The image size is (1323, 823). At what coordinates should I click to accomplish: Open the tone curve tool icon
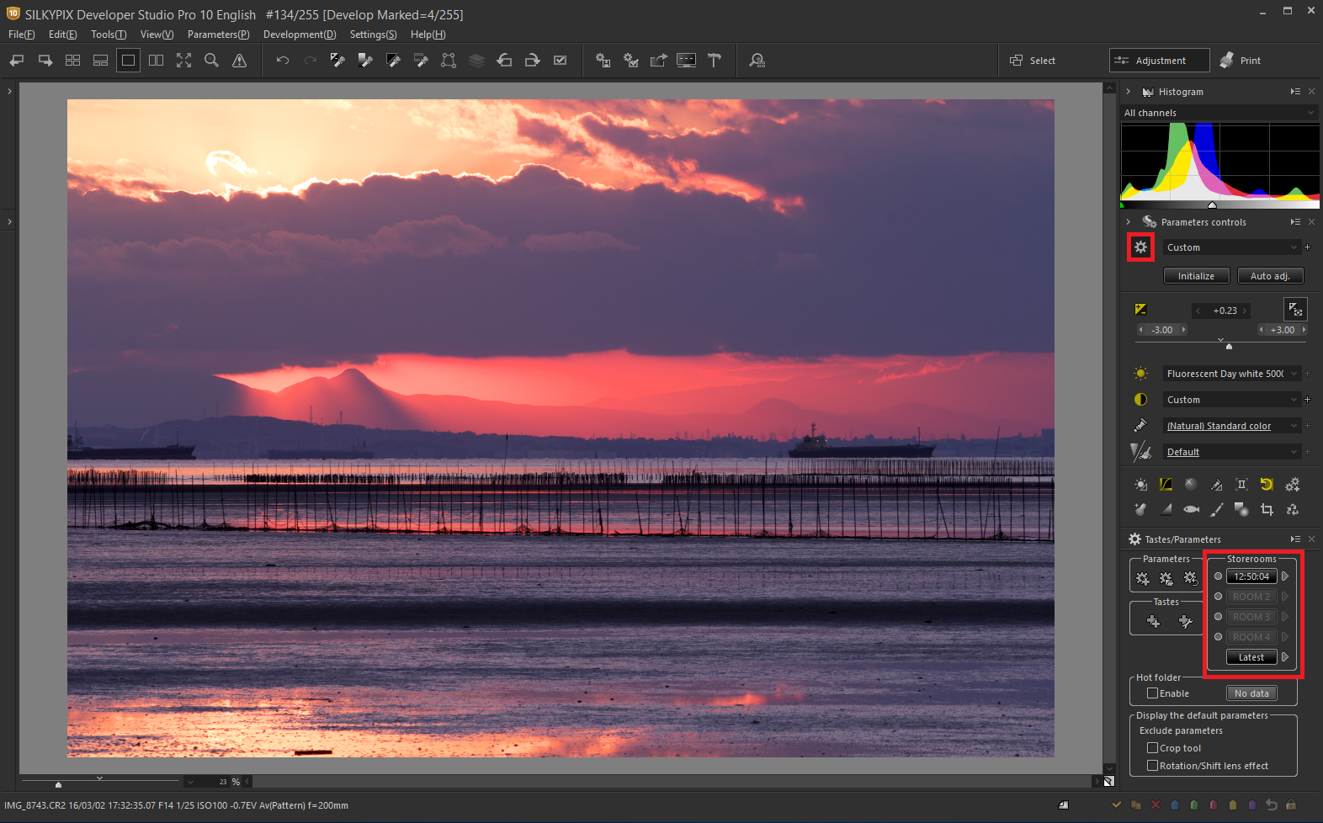point(1166,484)
